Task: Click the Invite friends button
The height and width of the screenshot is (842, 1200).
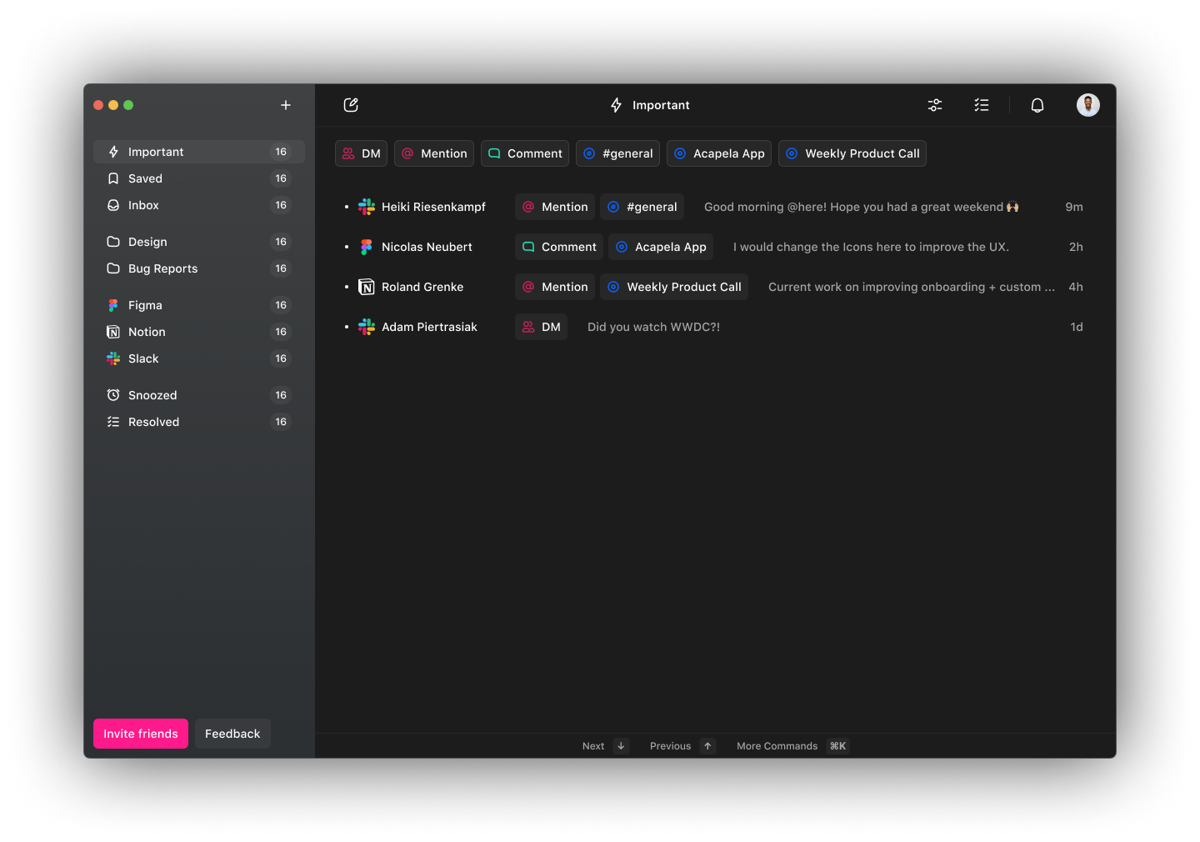Action: point(141,734)
